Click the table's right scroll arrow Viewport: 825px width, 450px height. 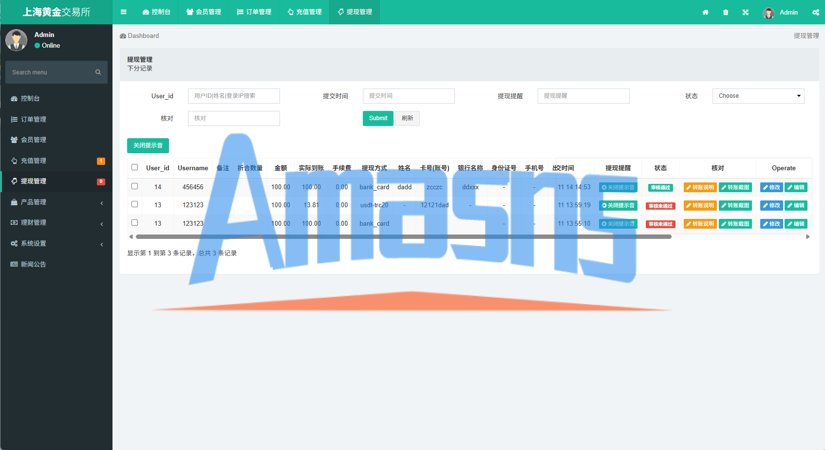[808, 237]
